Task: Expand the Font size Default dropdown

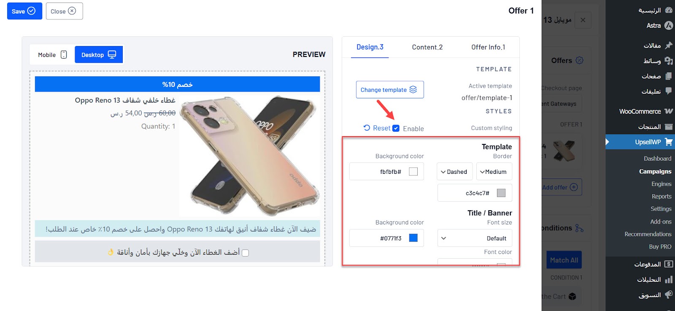Action: coord(475,238)
